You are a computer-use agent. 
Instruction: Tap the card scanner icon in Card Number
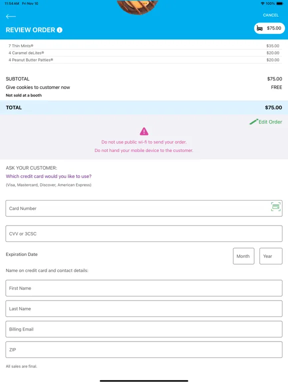[276, 207]
